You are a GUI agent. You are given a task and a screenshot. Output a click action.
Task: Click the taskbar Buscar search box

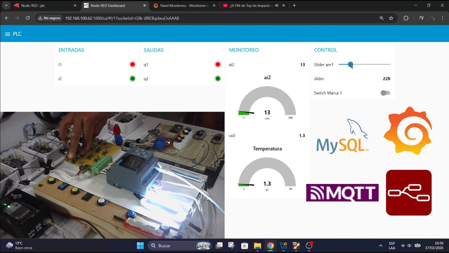pos(180,246)
